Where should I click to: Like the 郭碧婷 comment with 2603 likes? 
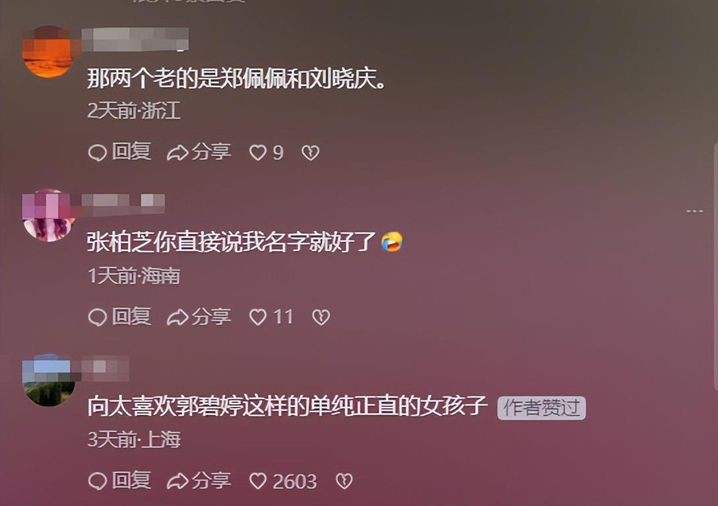coord(282,481)
